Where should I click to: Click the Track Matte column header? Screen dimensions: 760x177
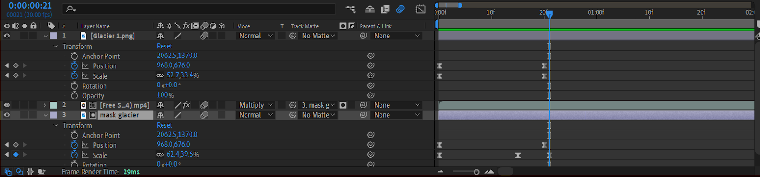point(305,26)
